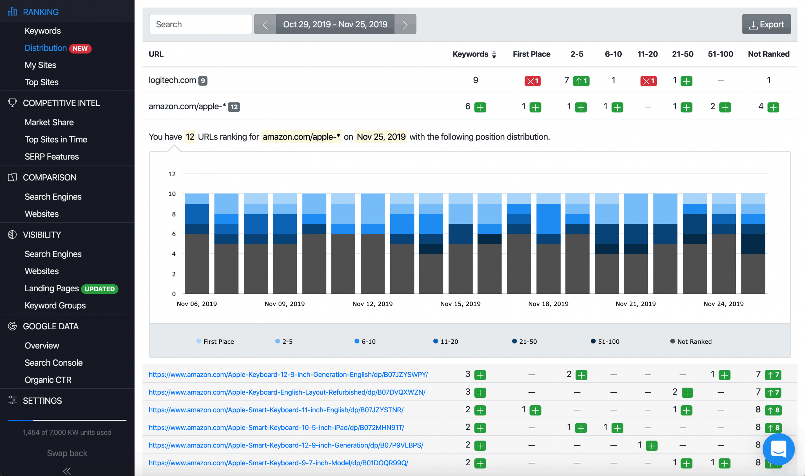This screenshot has height=476, width=805.
Task: Toggle First Place series in chart legend
Action: [x=215, y=342]
